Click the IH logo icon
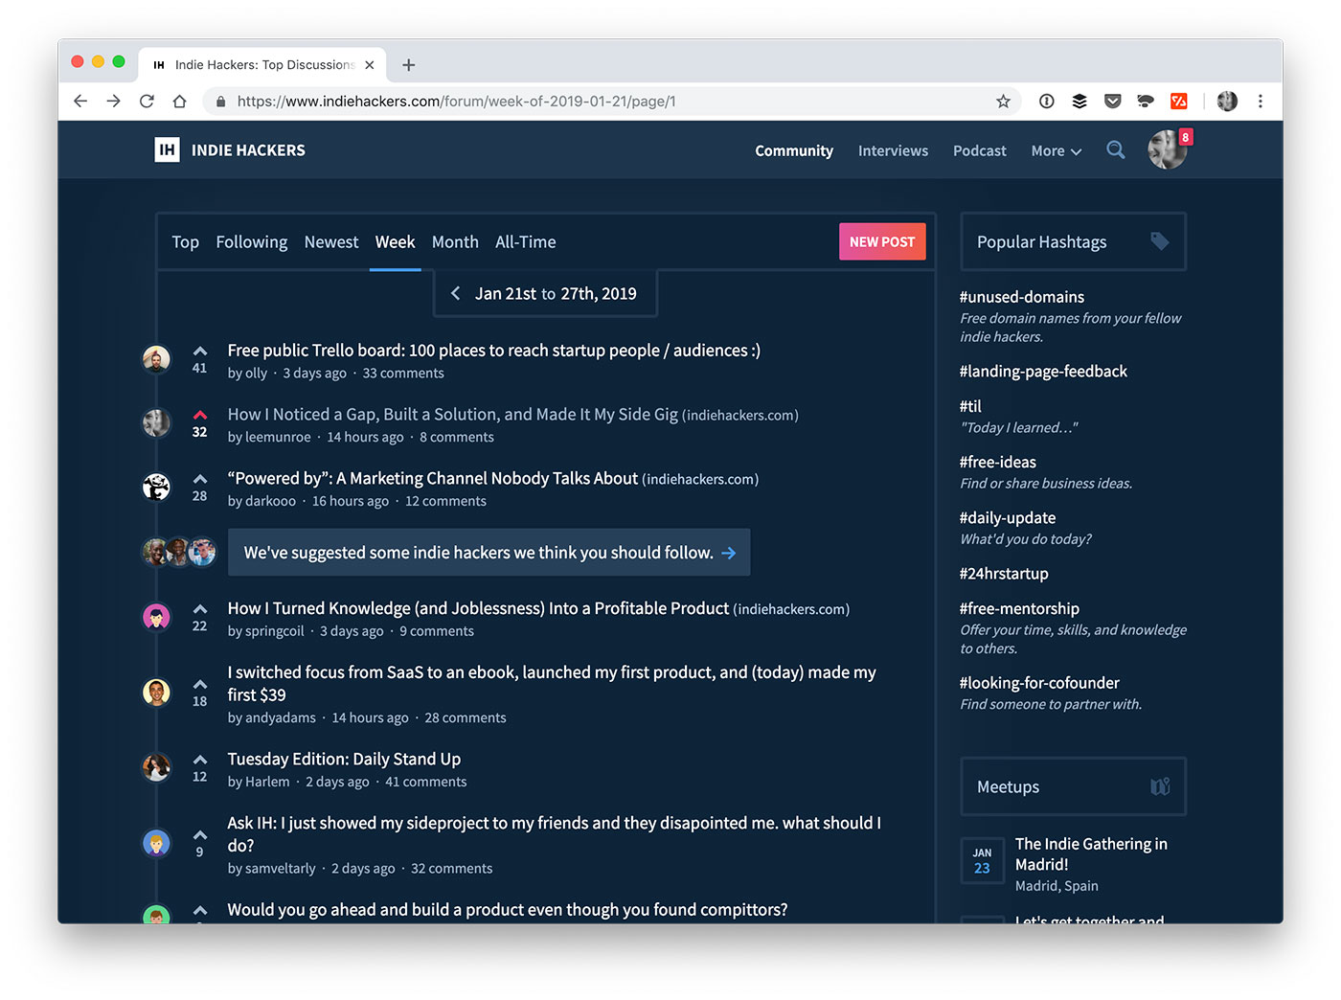The height and width of the screenshot is (1000, 1341). click(x=167, y=149)
